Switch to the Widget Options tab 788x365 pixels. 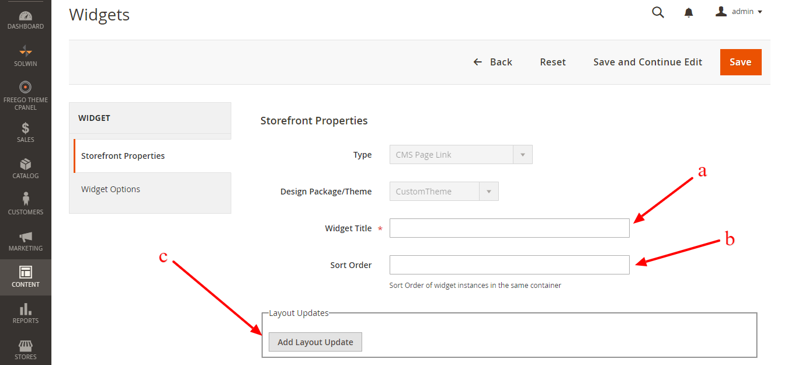coord(150,189)
